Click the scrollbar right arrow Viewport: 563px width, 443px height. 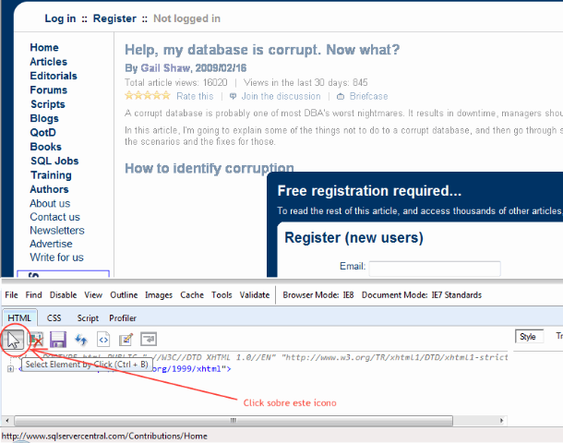(x=501, y=420)
